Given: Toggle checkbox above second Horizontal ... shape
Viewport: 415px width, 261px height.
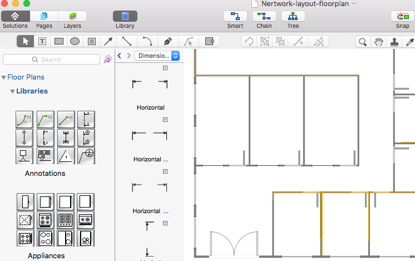Looking at the screenshot, I should point(165,120).
